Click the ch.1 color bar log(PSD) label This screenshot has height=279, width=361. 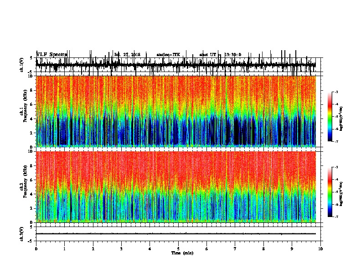click(x=341, y=119)
